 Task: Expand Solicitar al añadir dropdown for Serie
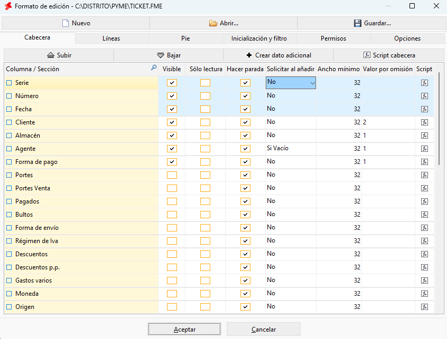(x=312, y=83)
